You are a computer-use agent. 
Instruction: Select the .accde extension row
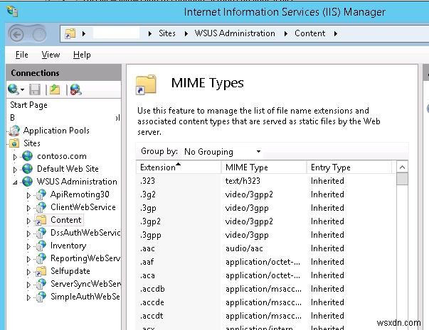click(266, 302)
